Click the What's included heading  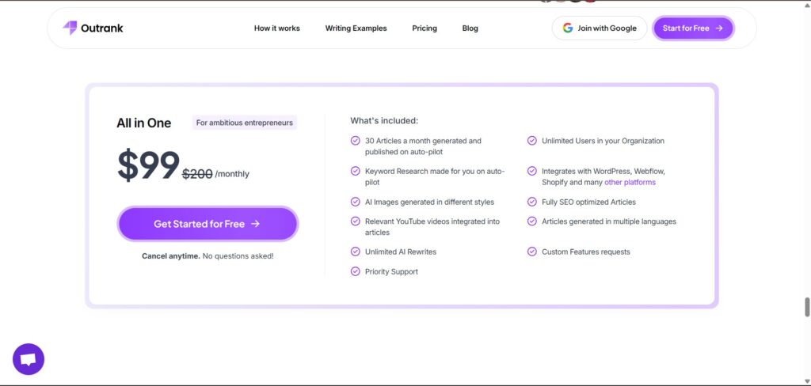click(x=384, y=120)
